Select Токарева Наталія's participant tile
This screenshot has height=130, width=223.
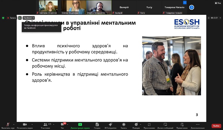point(174,7)
